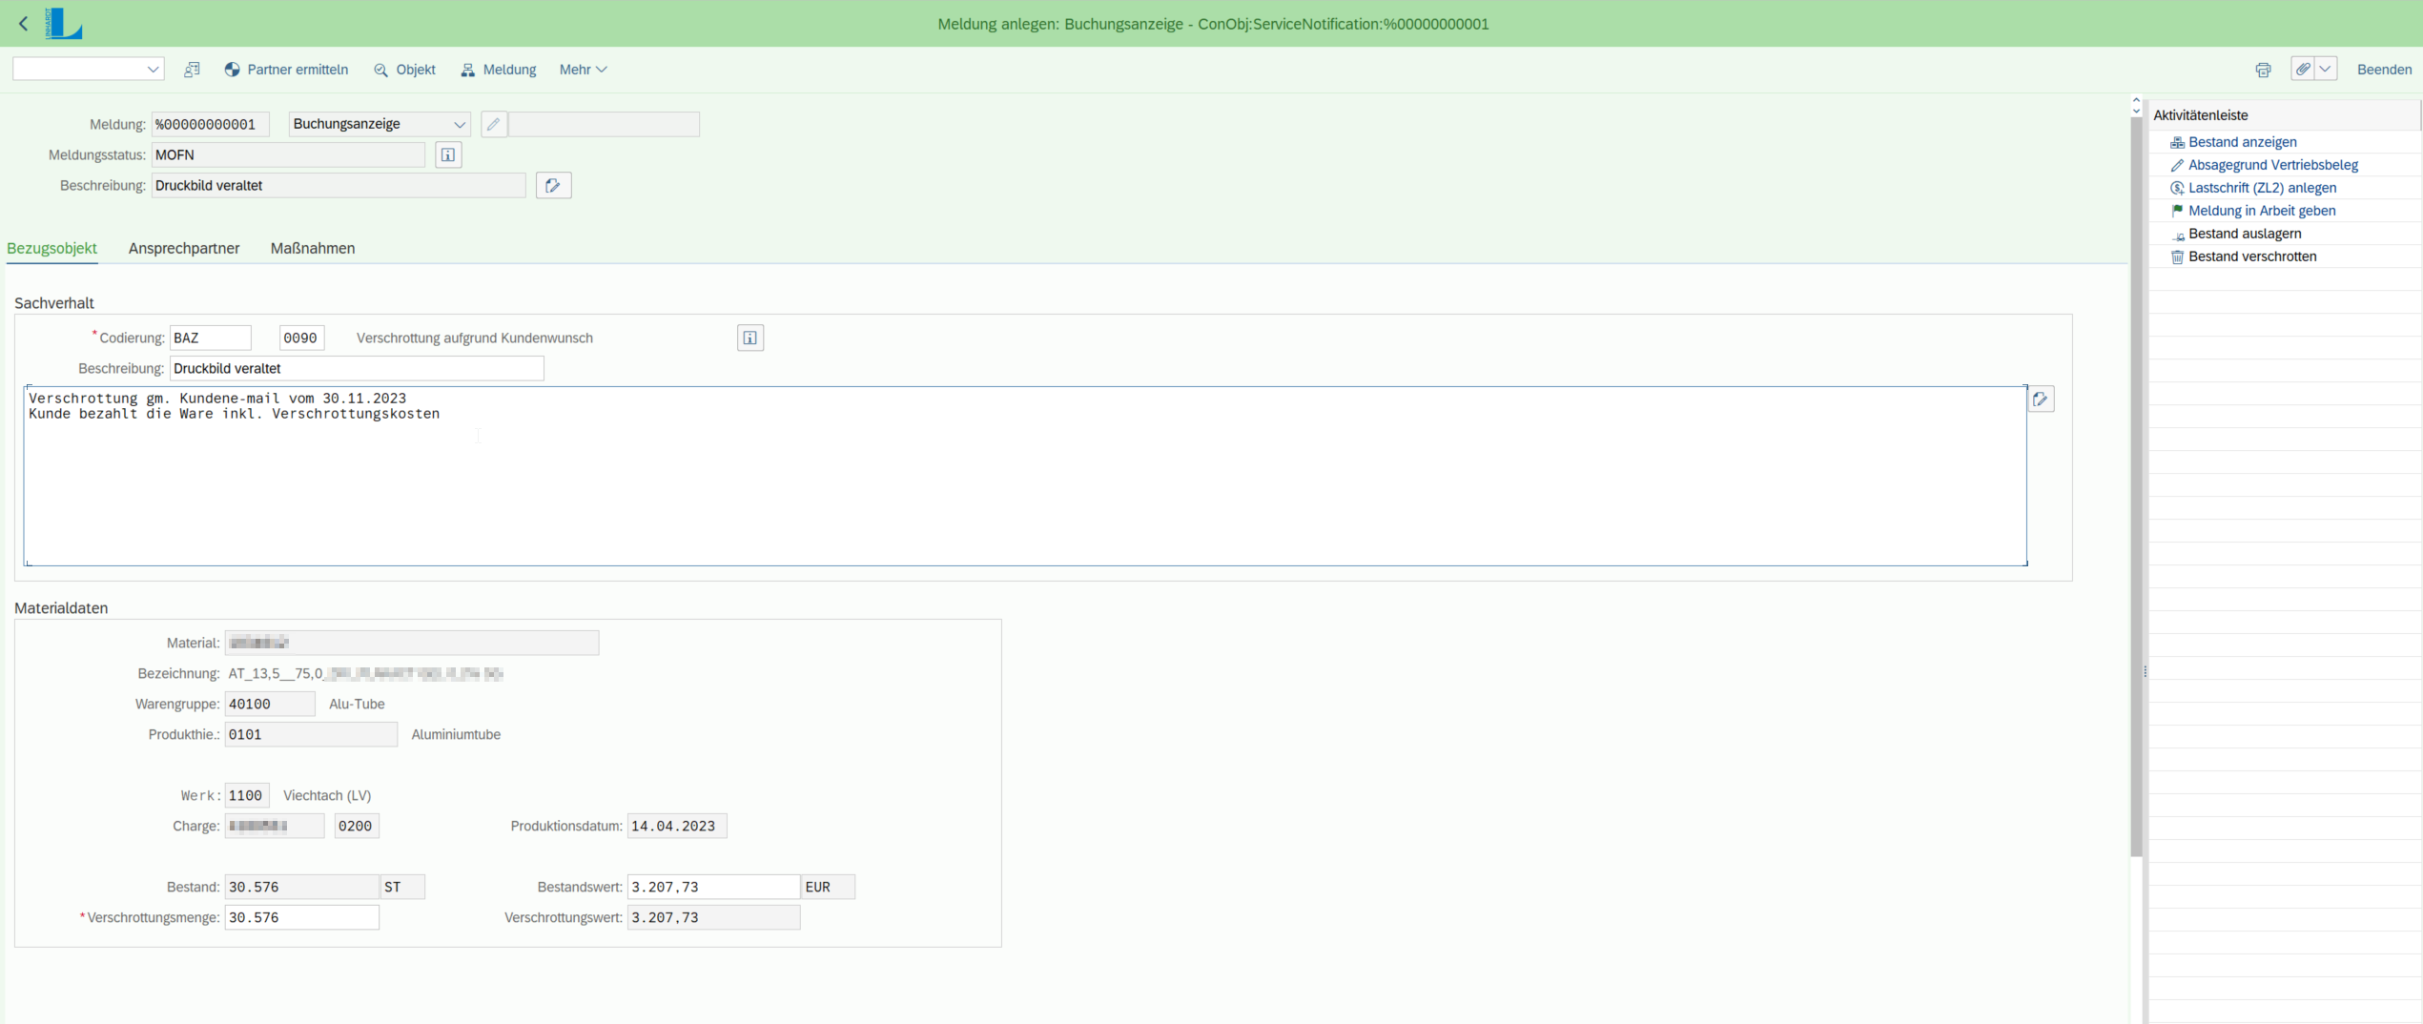Click the attachment paperclip icon
The height and width of the screenshot is (1024, 2423).
(2303, 70)
